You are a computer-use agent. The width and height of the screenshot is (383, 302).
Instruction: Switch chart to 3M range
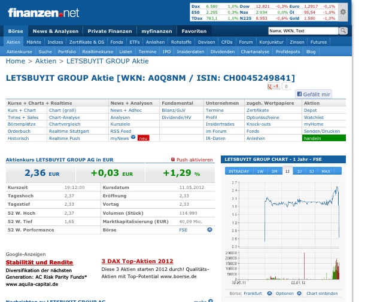pos(273,171)
